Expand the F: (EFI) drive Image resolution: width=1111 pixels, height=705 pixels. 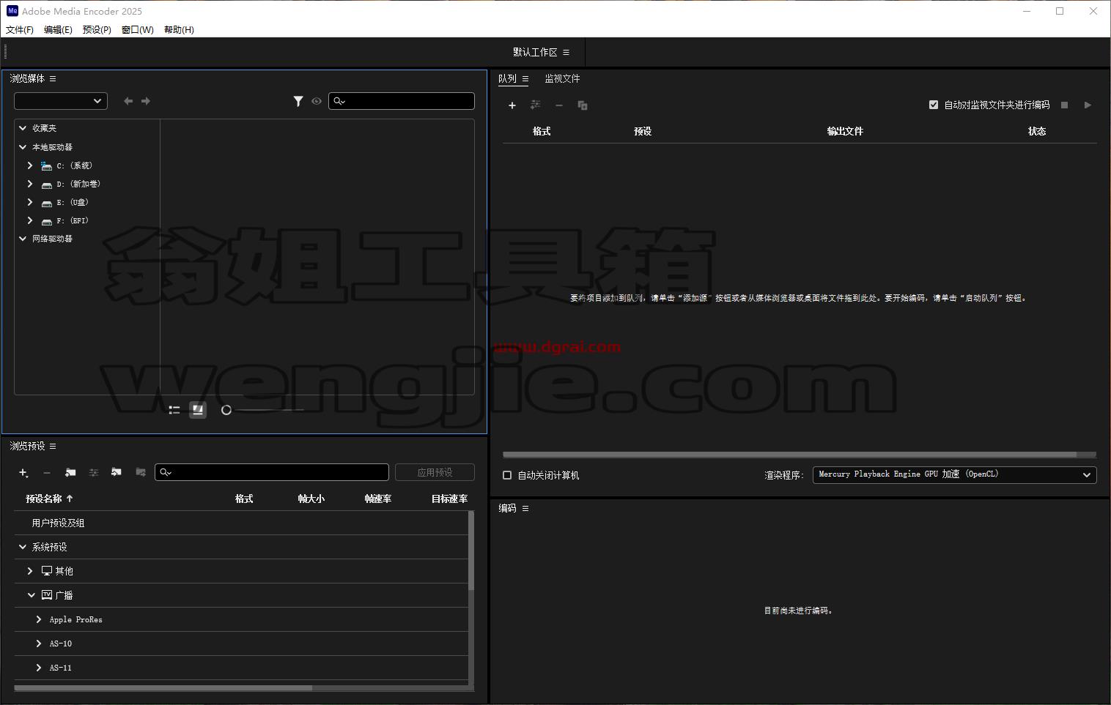click(x=30, y=220)
